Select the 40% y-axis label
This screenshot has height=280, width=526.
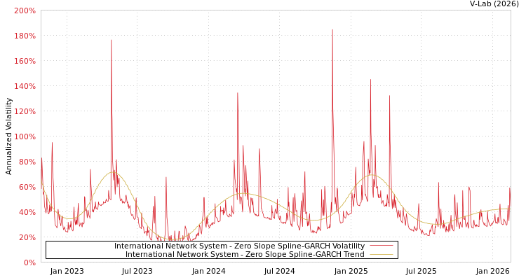click(x=27, y=212)
